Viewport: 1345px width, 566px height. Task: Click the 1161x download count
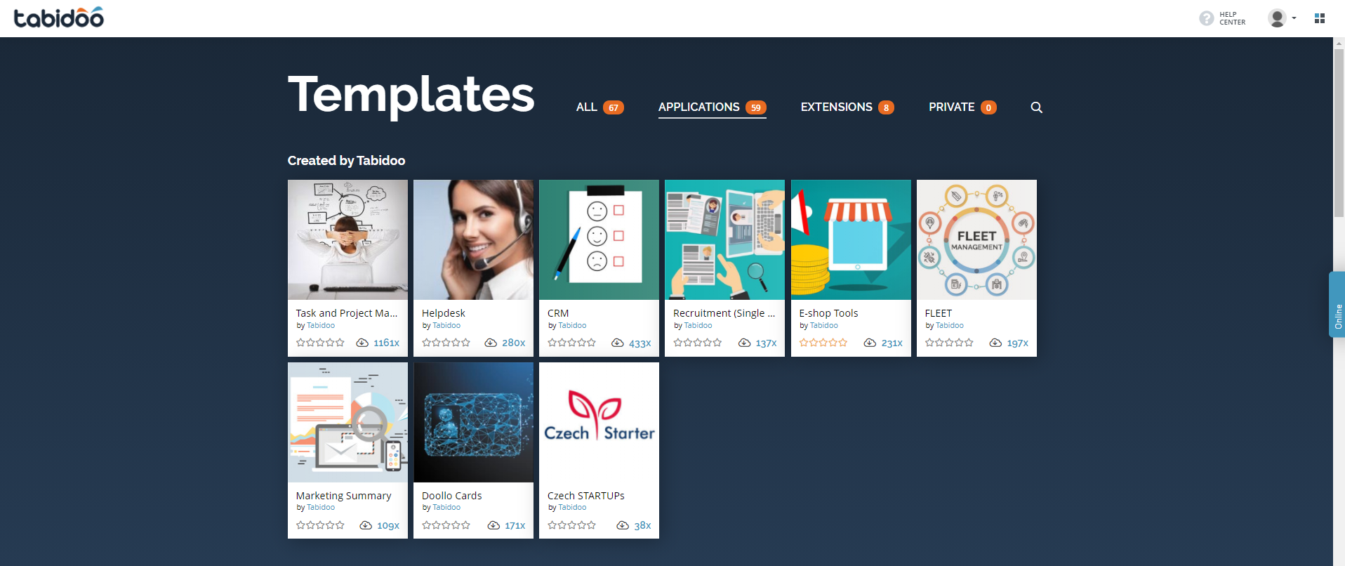(x=386, y=343)
